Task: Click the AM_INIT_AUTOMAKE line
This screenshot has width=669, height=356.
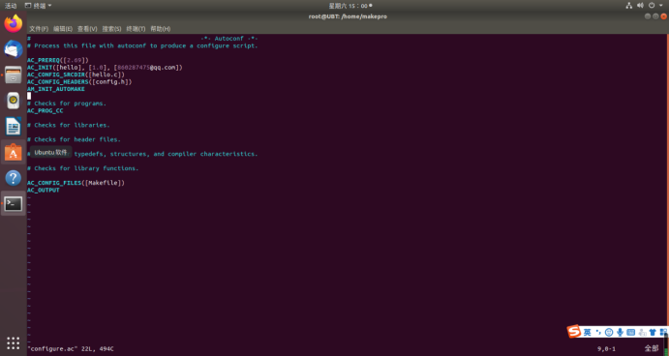Action: (x=56, y=89)
